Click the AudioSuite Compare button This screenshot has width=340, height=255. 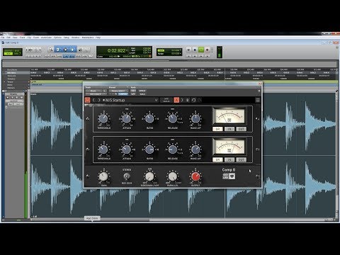(123, 94)
